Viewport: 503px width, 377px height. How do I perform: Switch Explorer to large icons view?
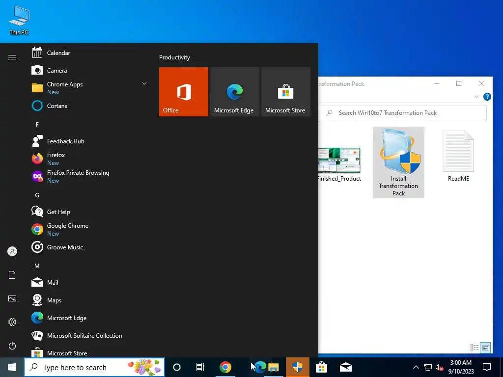(486, 348)
